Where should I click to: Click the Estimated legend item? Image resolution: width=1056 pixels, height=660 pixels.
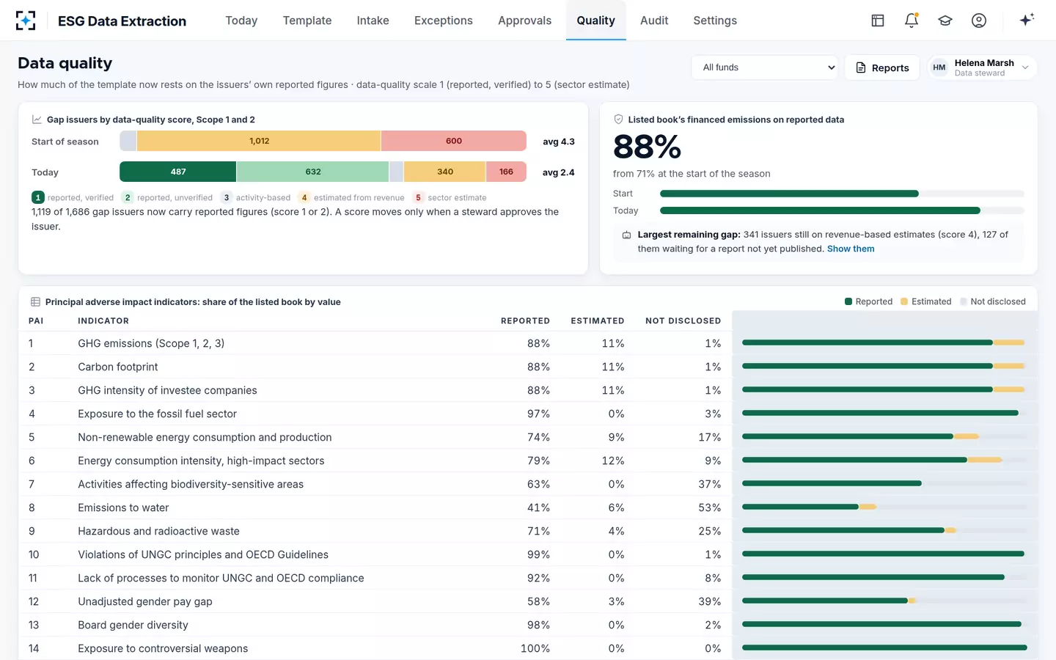click(x=926, y=301)
